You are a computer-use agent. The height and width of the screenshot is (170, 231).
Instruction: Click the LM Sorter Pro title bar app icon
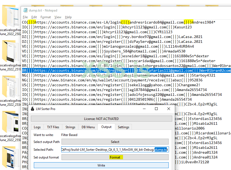pyautogui.click(x=33, y=109)
